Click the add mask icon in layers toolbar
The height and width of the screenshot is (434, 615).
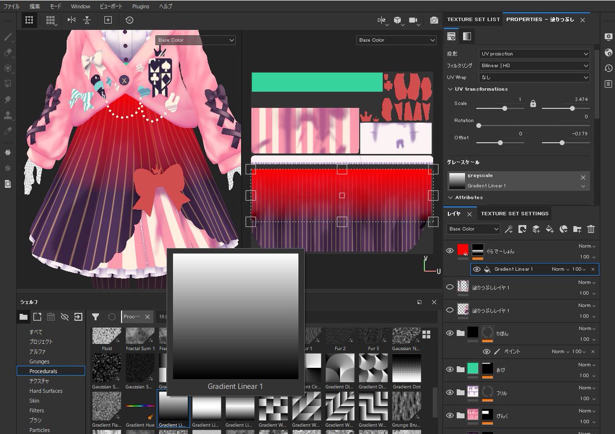pos(522,229)
